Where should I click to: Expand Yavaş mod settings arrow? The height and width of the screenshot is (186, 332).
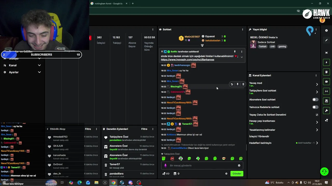(x=317, y=84)
